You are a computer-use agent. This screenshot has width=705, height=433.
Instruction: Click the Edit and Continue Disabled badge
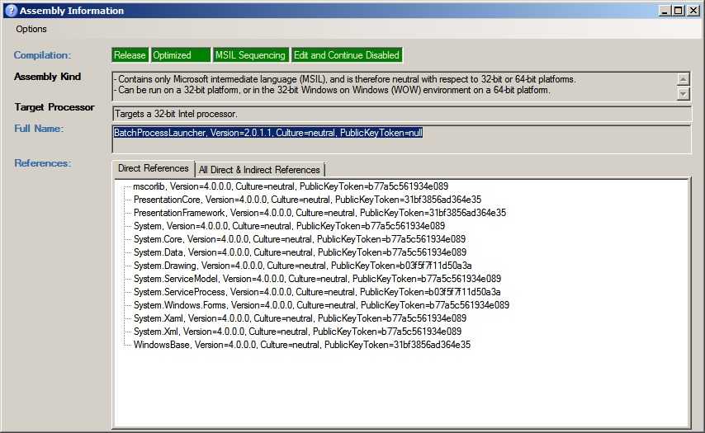tap(347, 54)
